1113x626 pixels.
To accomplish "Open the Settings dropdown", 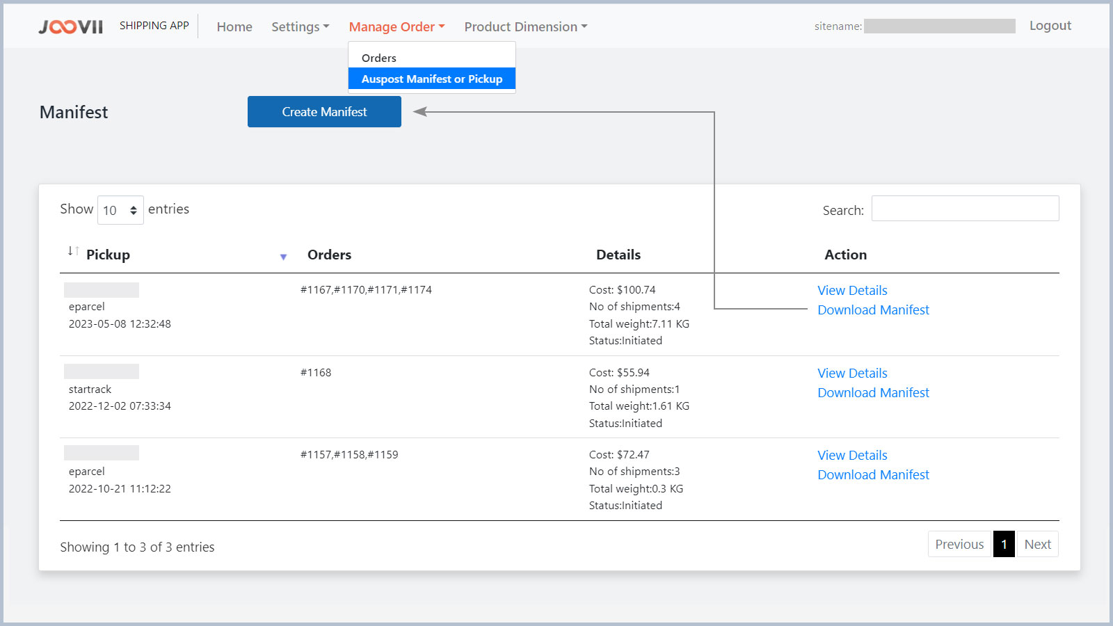I will pyautogui.click(x=299, y=26).
